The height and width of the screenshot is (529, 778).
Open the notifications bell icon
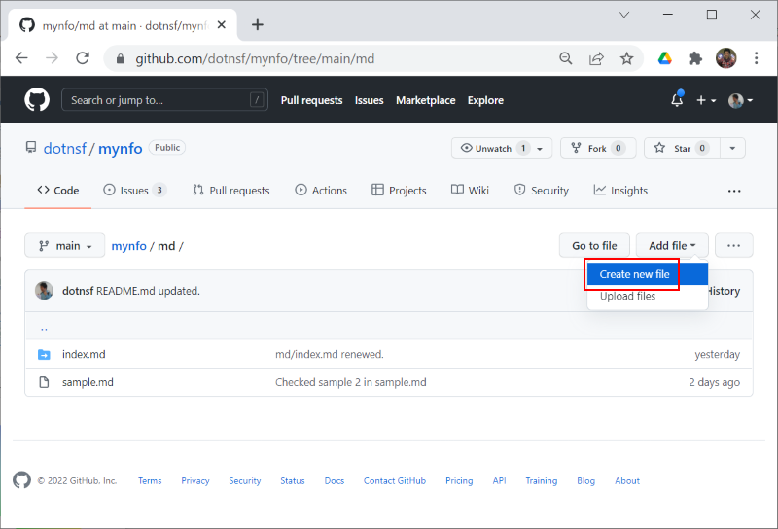(677, 100)
